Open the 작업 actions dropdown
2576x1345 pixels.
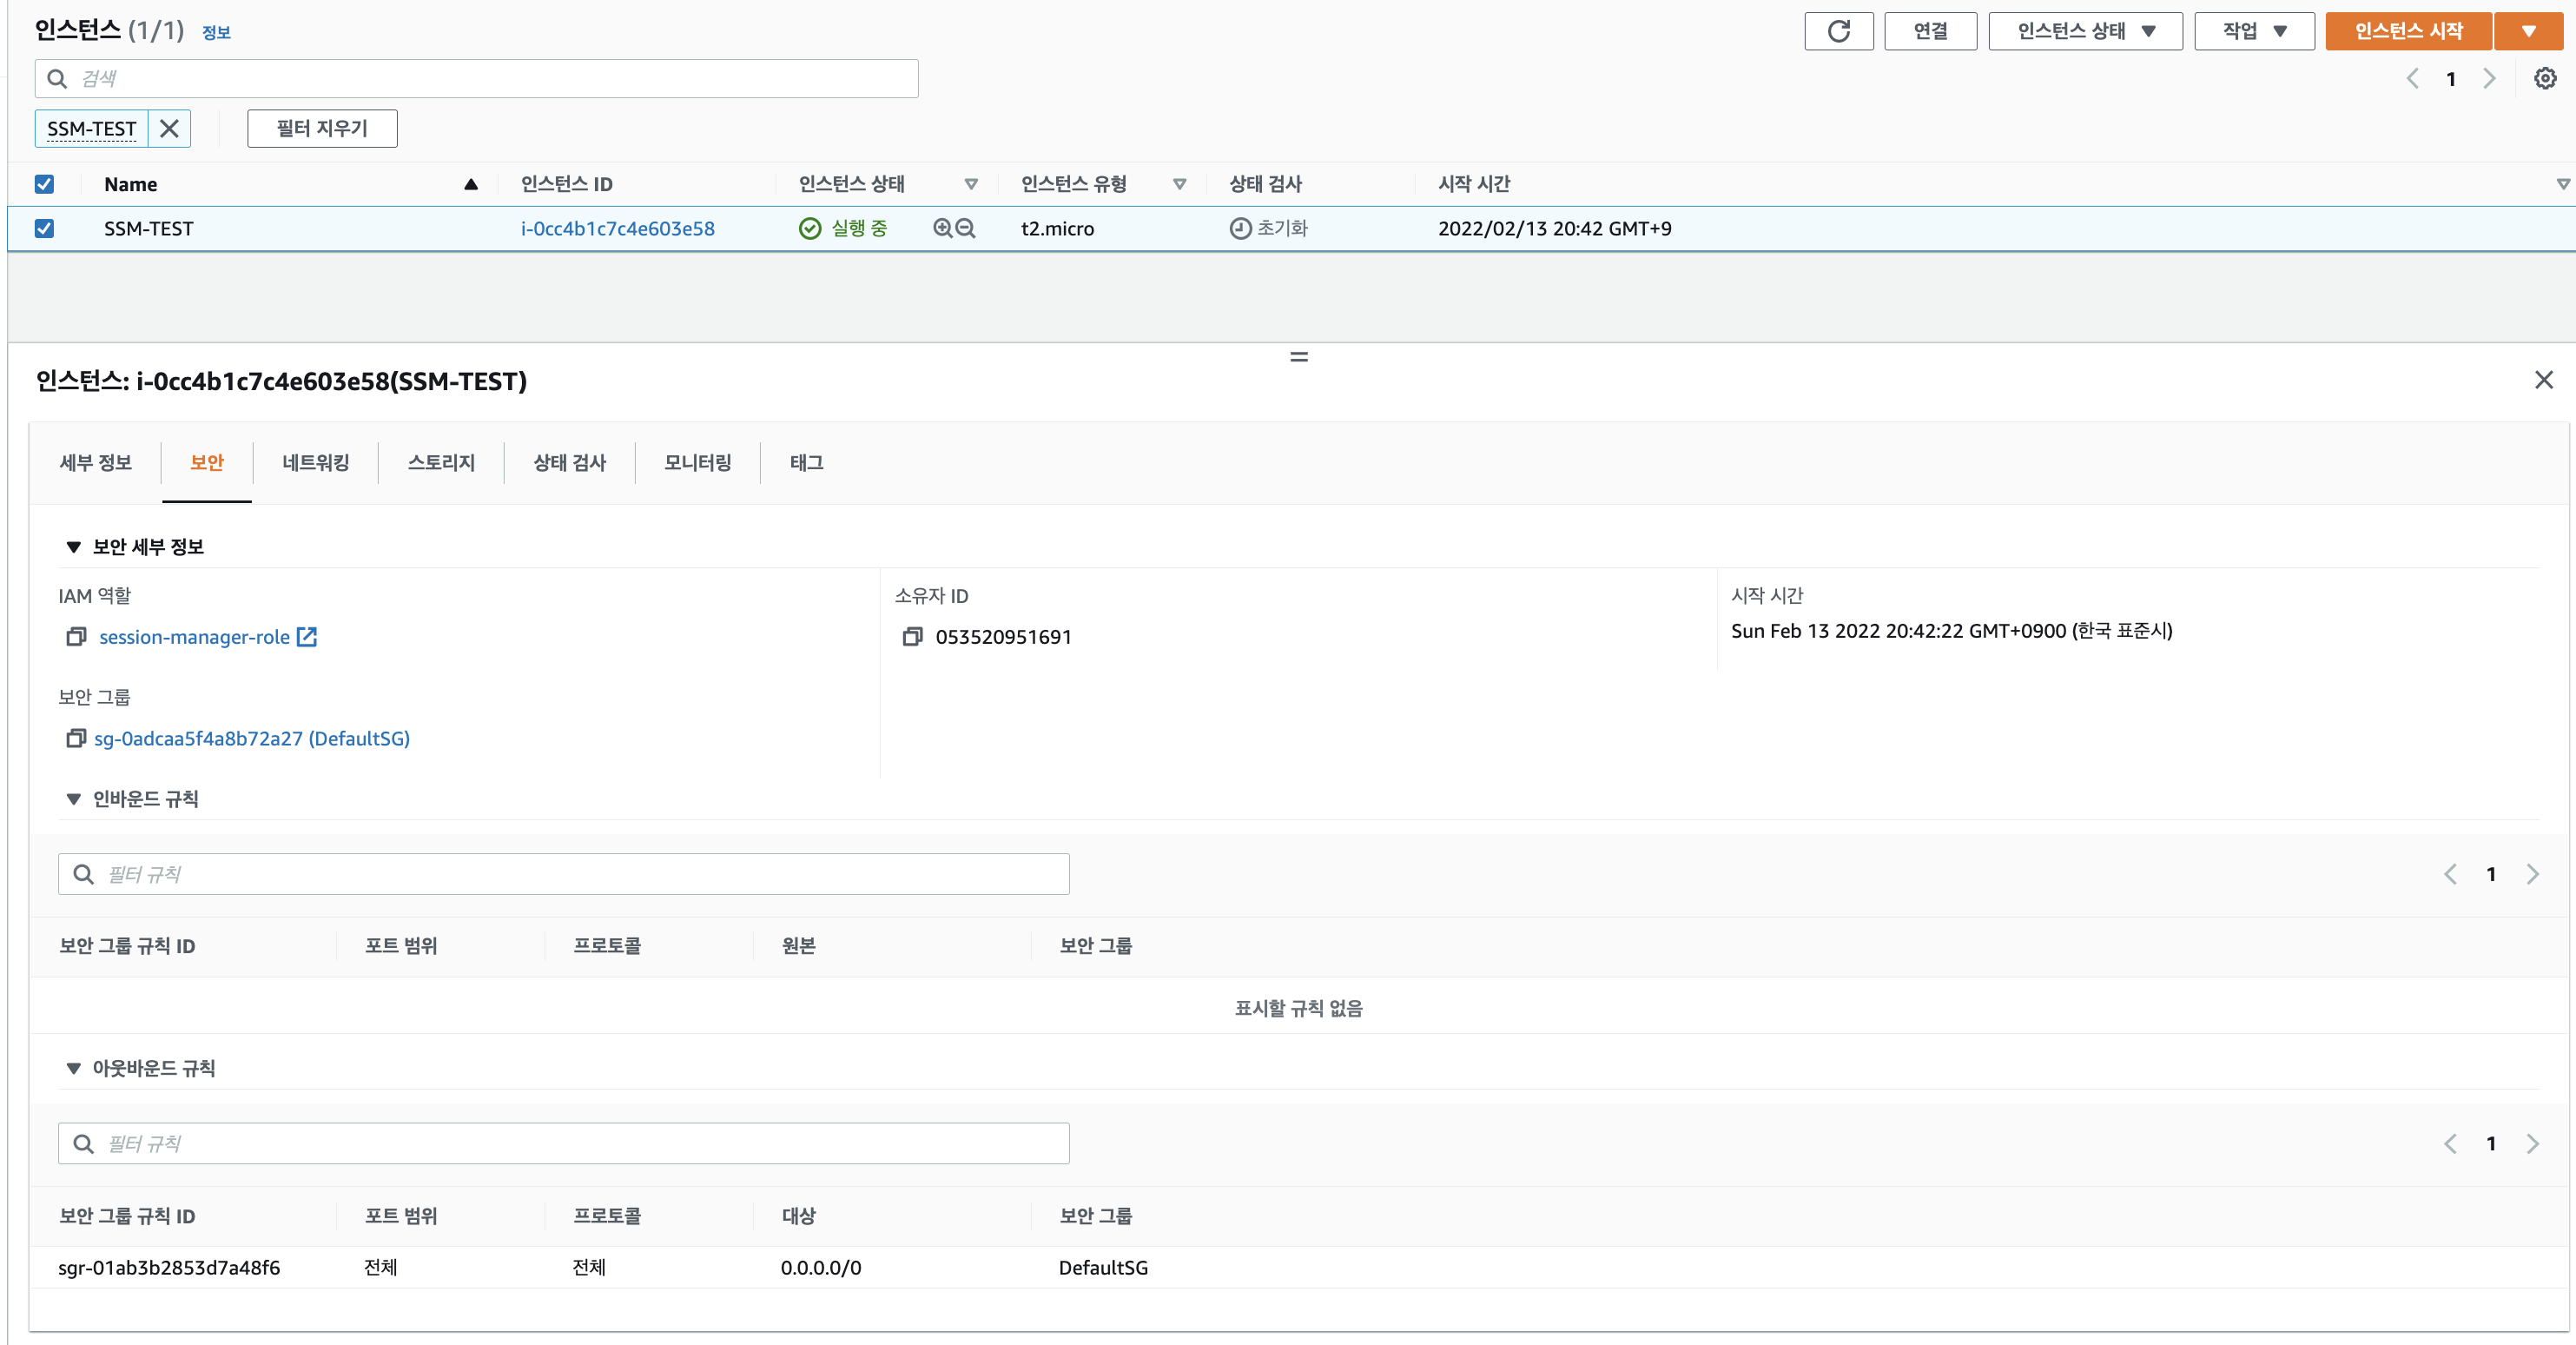coord(2253,31)
